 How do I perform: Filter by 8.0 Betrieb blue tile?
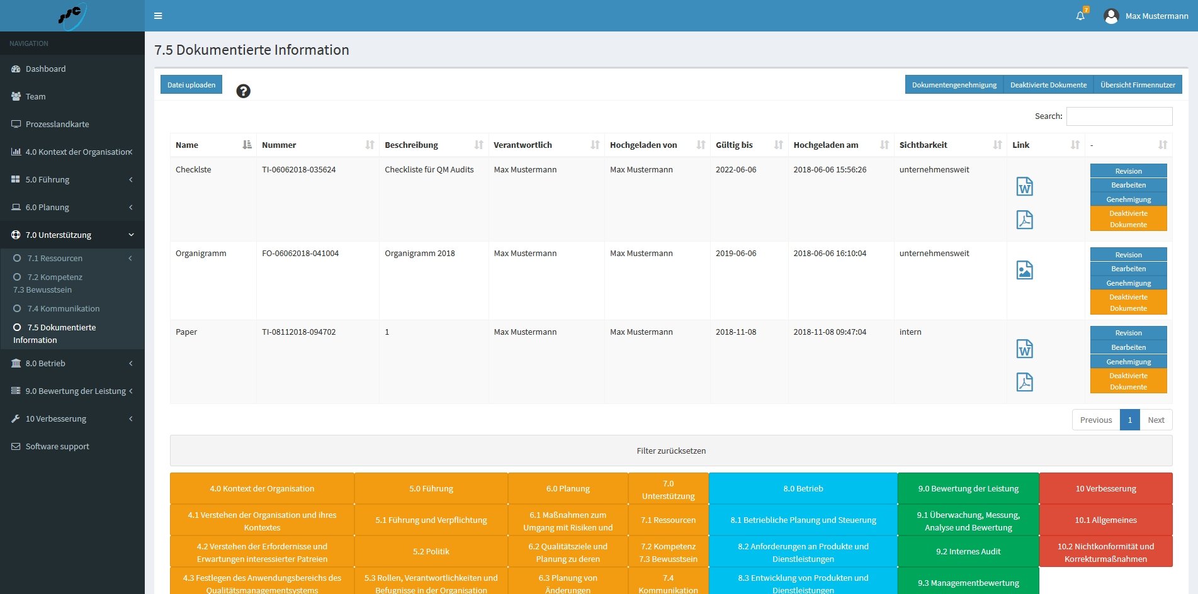803,488
